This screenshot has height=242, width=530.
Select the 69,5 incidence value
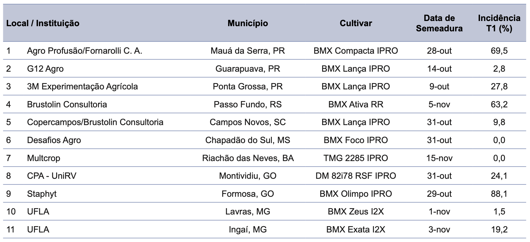point(499,51)
